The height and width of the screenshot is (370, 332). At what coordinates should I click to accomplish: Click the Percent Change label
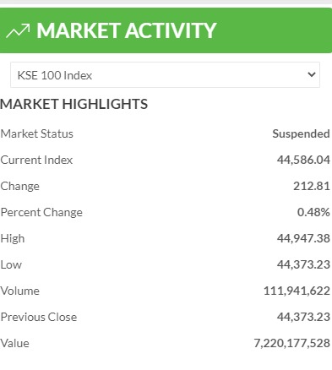[x=41, y=212]
